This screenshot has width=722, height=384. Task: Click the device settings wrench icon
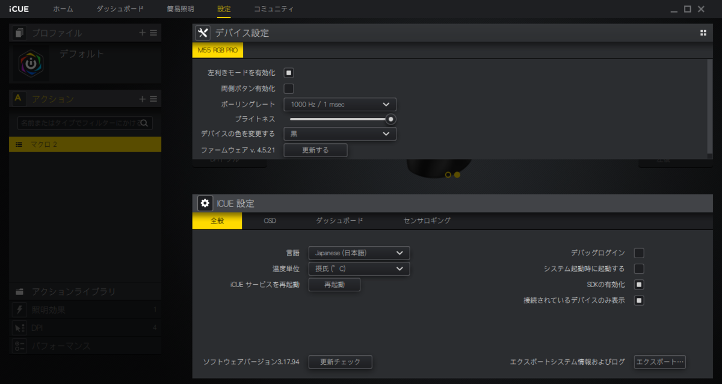(x=204, y=33)
